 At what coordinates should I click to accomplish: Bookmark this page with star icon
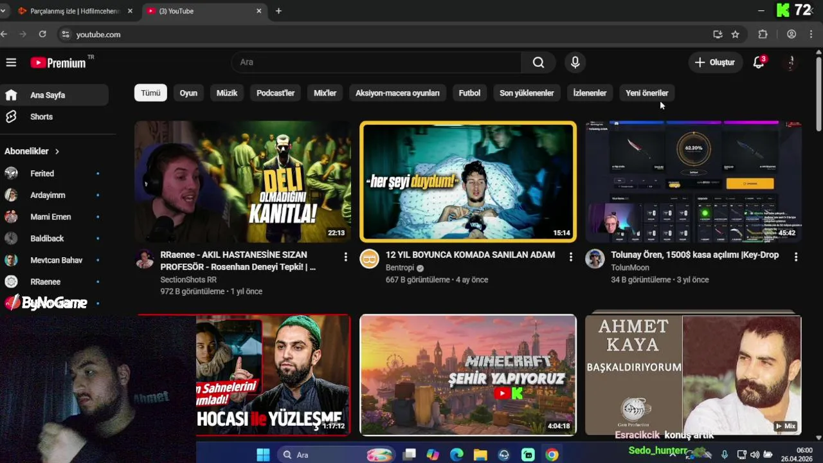[736, 34]
